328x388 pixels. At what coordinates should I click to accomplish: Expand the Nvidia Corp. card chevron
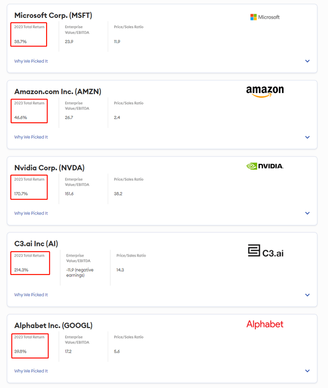click(307, 213)
